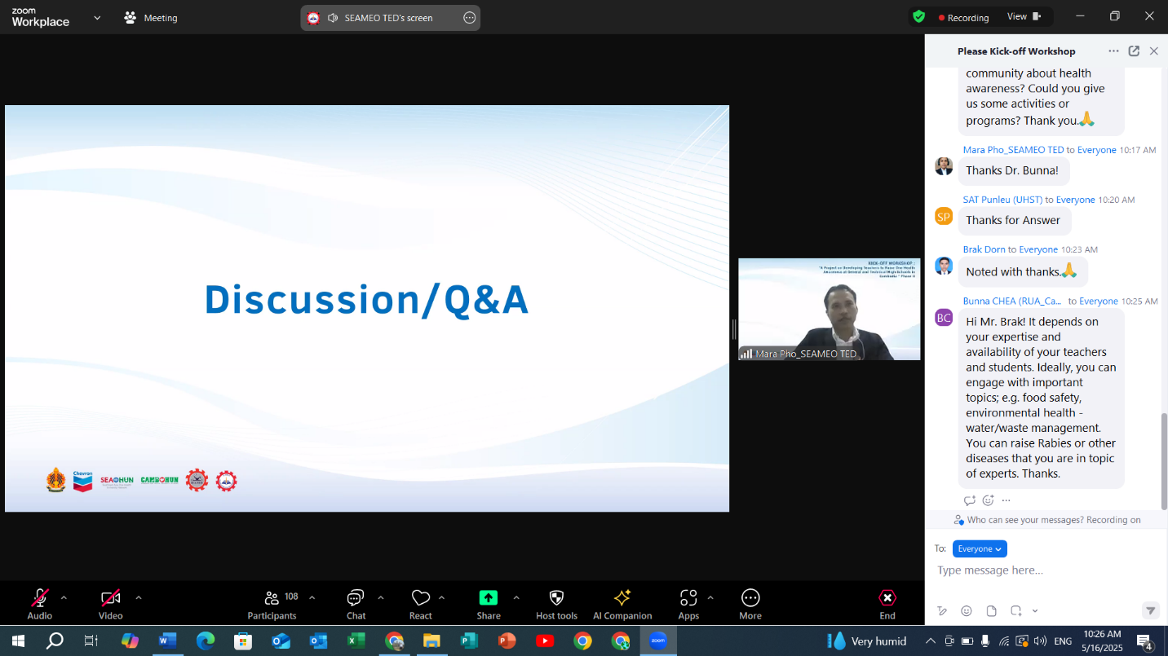Screen dimensions: 1168x656
Task: Unmute the microphone Audio button
Action: pyautogui.click(x=39, y=598)
